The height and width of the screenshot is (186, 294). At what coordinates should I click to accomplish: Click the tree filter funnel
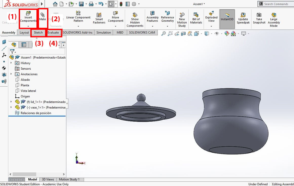13,51
